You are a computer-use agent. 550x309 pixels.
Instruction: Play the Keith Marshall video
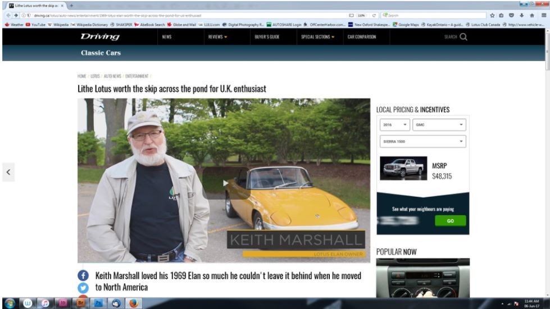point(225,183)
